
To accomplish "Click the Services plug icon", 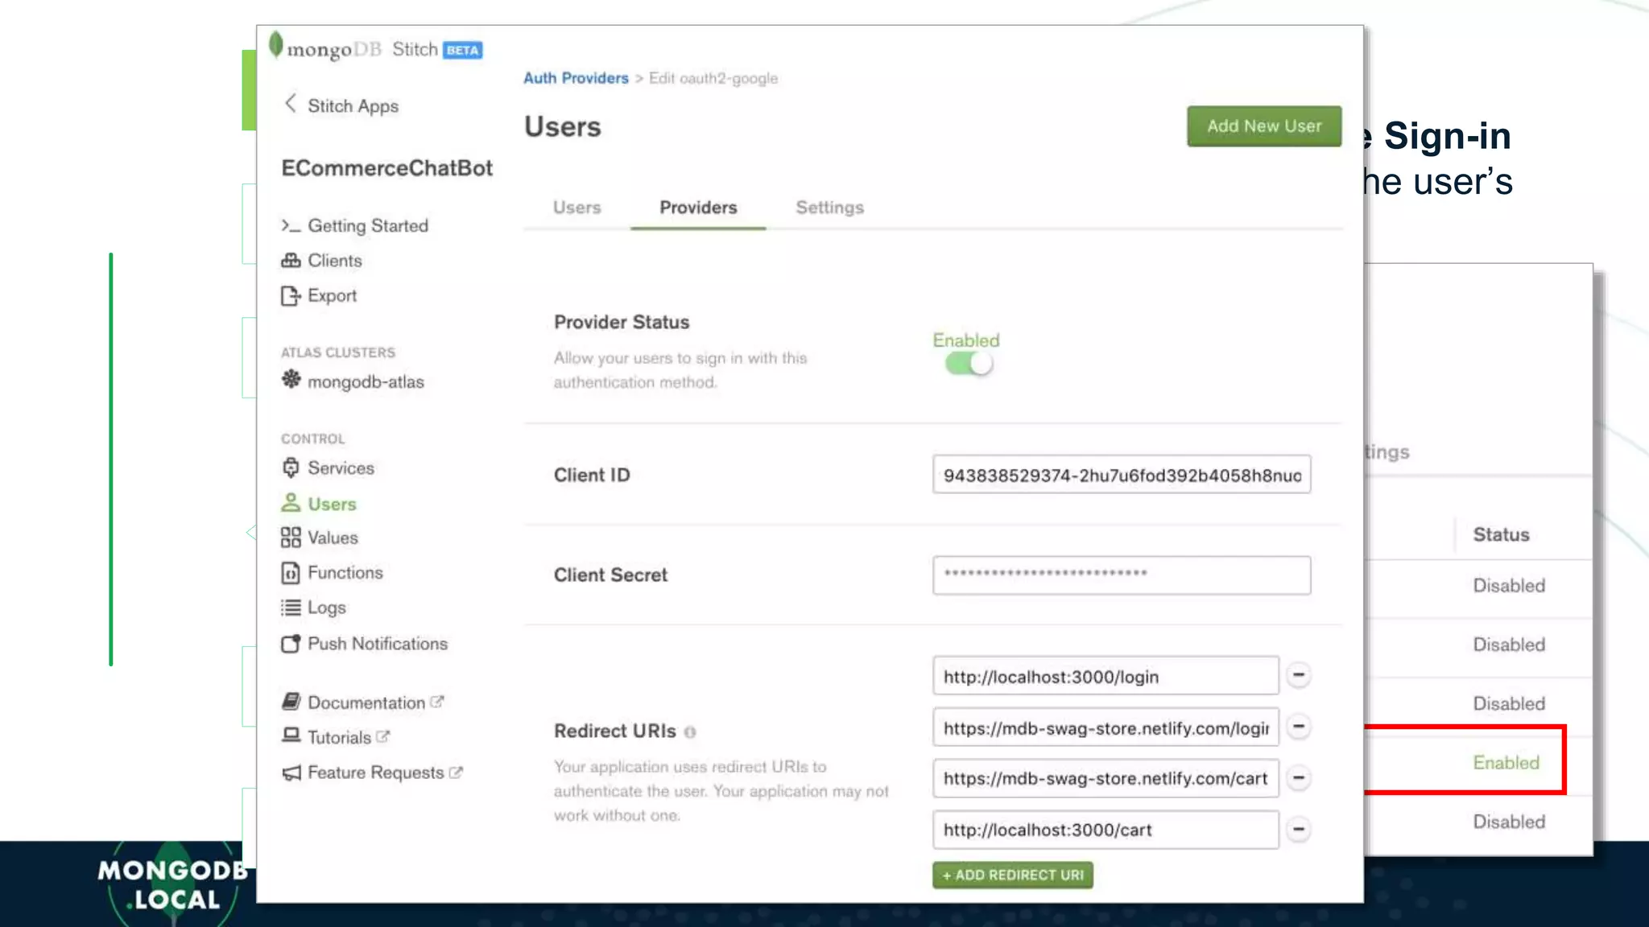I will click(x=291, y=468).
